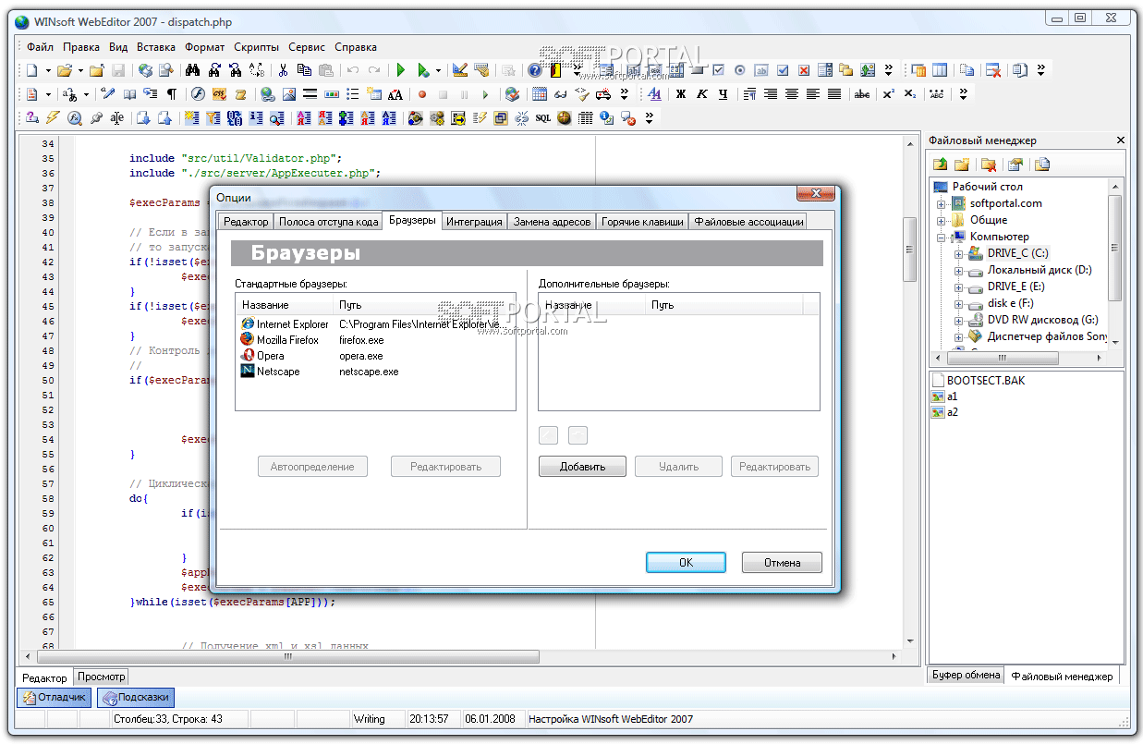Collapse the Компьютер tree node
1143x744 pixels.
(942, 237)
